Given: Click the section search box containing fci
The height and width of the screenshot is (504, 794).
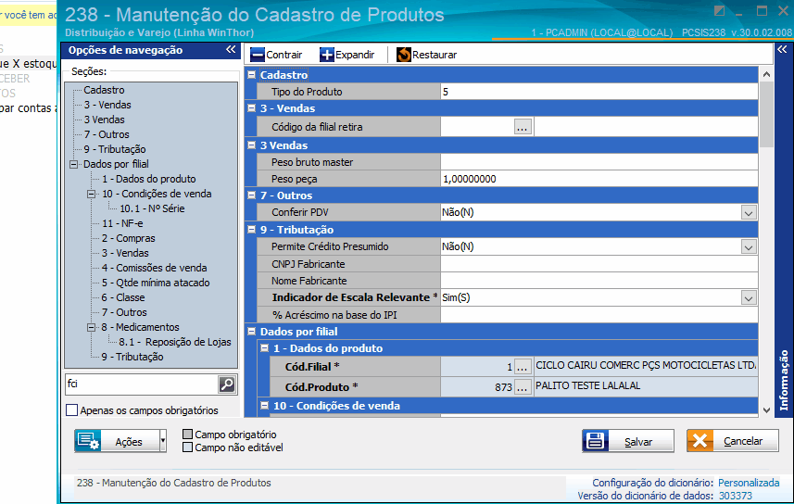Looking at the screenshot, I should click(x=141, y=384).
